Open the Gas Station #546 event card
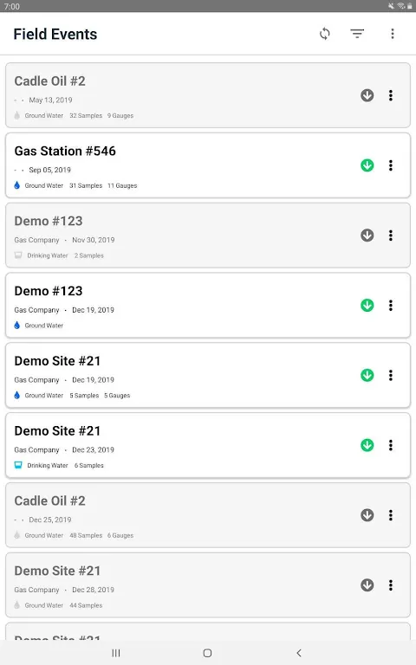The width and height of the screenshot is (416, 665). coord(208,165)
